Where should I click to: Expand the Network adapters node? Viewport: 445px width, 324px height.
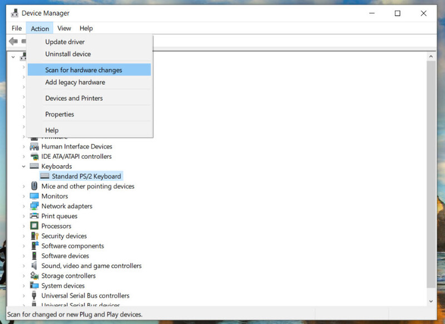pyautogui.click(x=24, y=206)
